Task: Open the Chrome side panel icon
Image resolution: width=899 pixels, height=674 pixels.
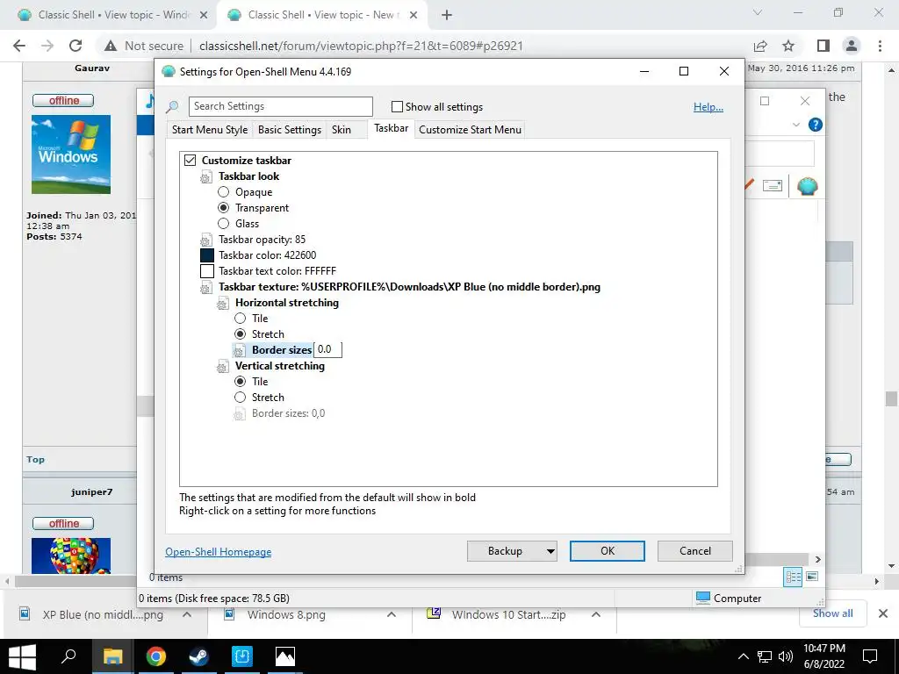Action: coord(823,46)
